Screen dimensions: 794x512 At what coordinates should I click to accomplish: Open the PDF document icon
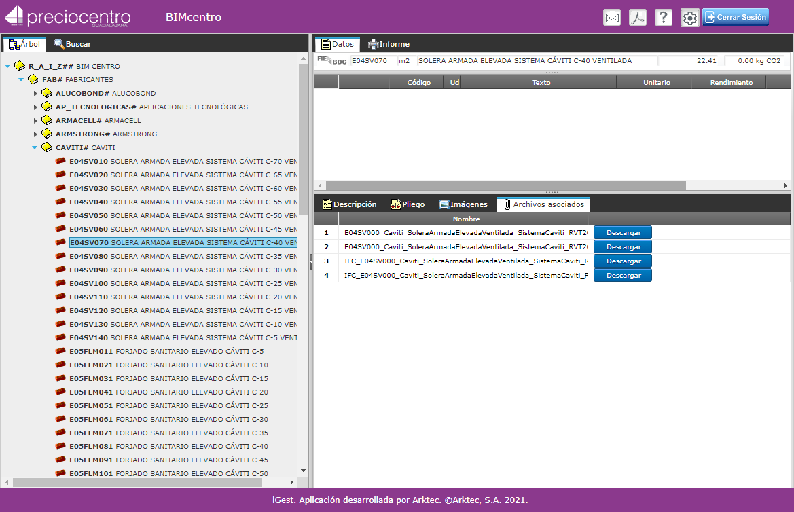click(637, 18)
